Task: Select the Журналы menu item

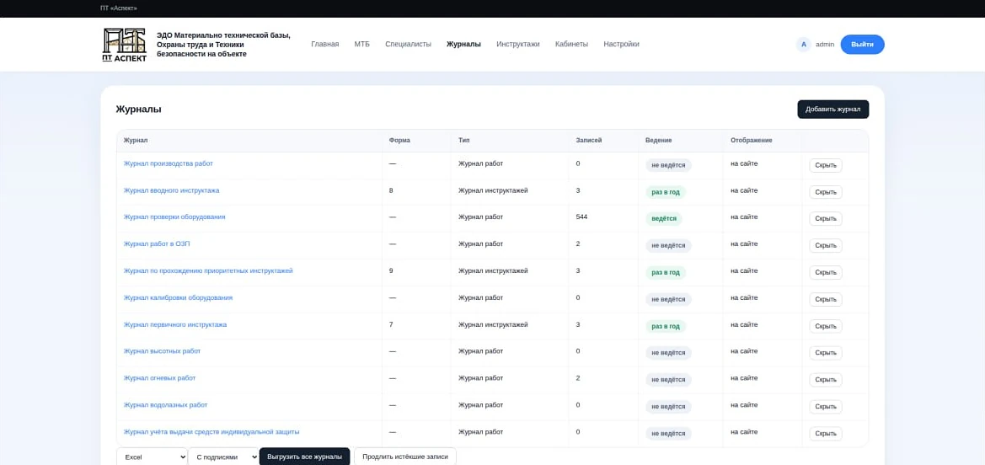Action: [x=463, y=44]
